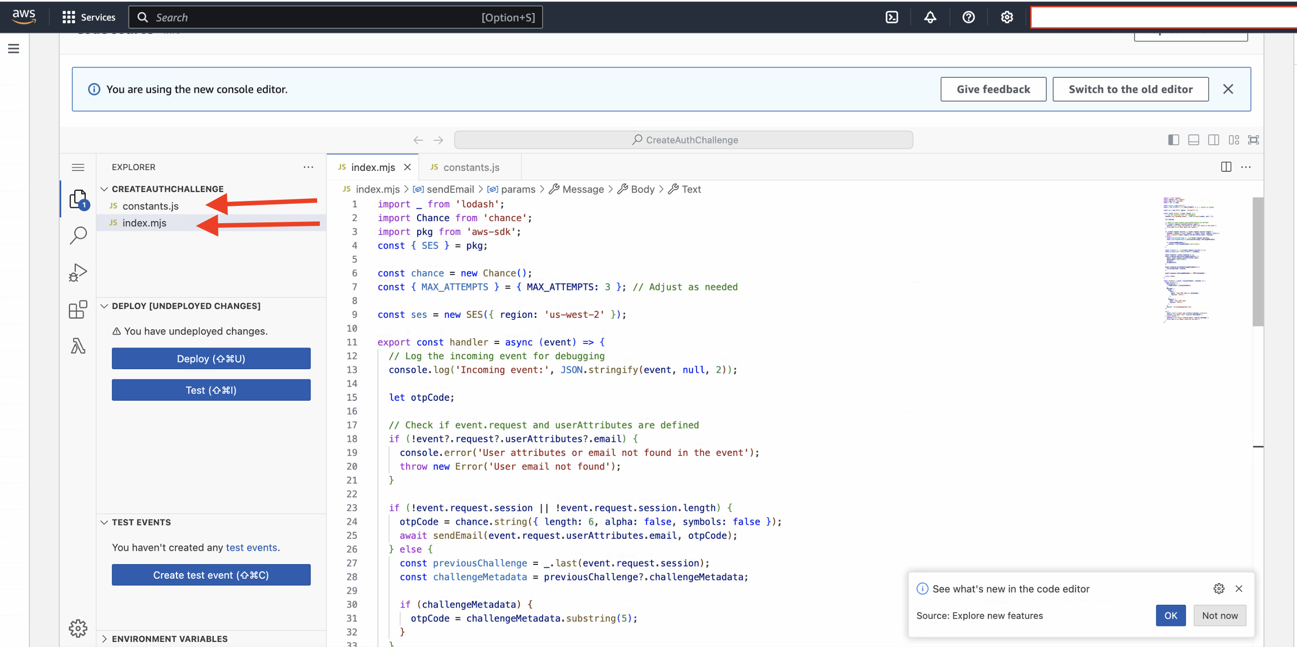This screenshot has width=1297, height=647.
Task: Open the Body breadcrumb dropdown
Action: pyautogui.click(x=636, y=189)
